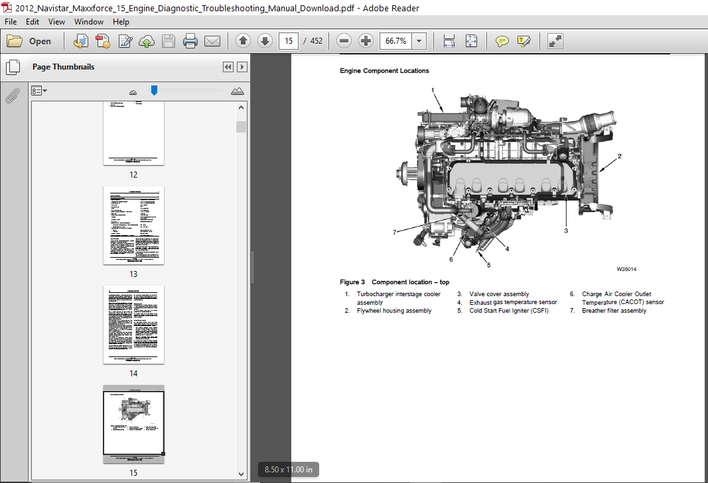Select page 13 thumbnail

point(133,225)
